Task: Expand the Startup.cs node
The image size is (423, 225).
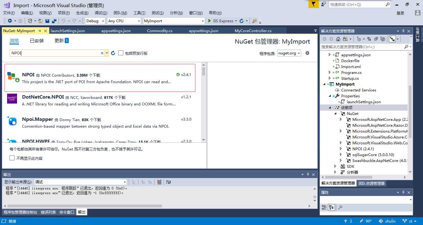Action: 329,78
